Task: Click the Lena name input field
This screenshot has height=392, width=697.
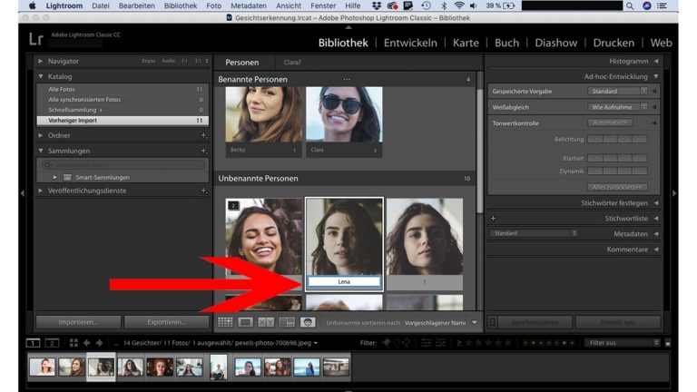Action: pyautogui.click(x=344, y=282)
